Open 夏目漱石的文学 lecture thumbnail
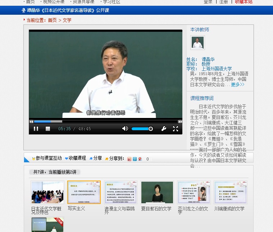The height and width of the screenshot is (232, 273). tap(157, 192)
